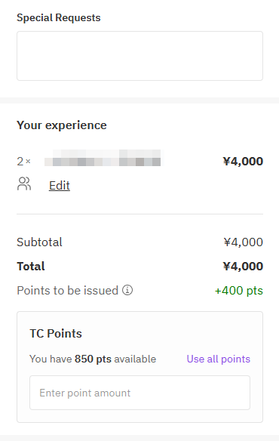Click the green +400 pts value
Image resolution: width=279 pixels, height=441 pixels.
point(239,291)
